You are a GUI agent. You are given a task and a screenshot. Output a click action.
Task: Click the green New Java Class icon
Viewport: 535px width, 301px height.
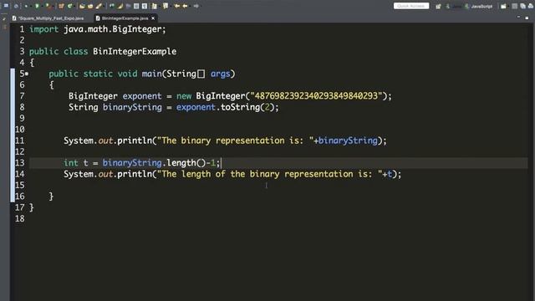[69, 6]
